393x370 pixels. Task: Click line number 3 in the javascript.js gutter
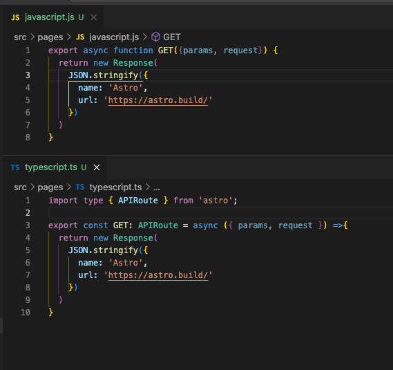click(28, 75)
